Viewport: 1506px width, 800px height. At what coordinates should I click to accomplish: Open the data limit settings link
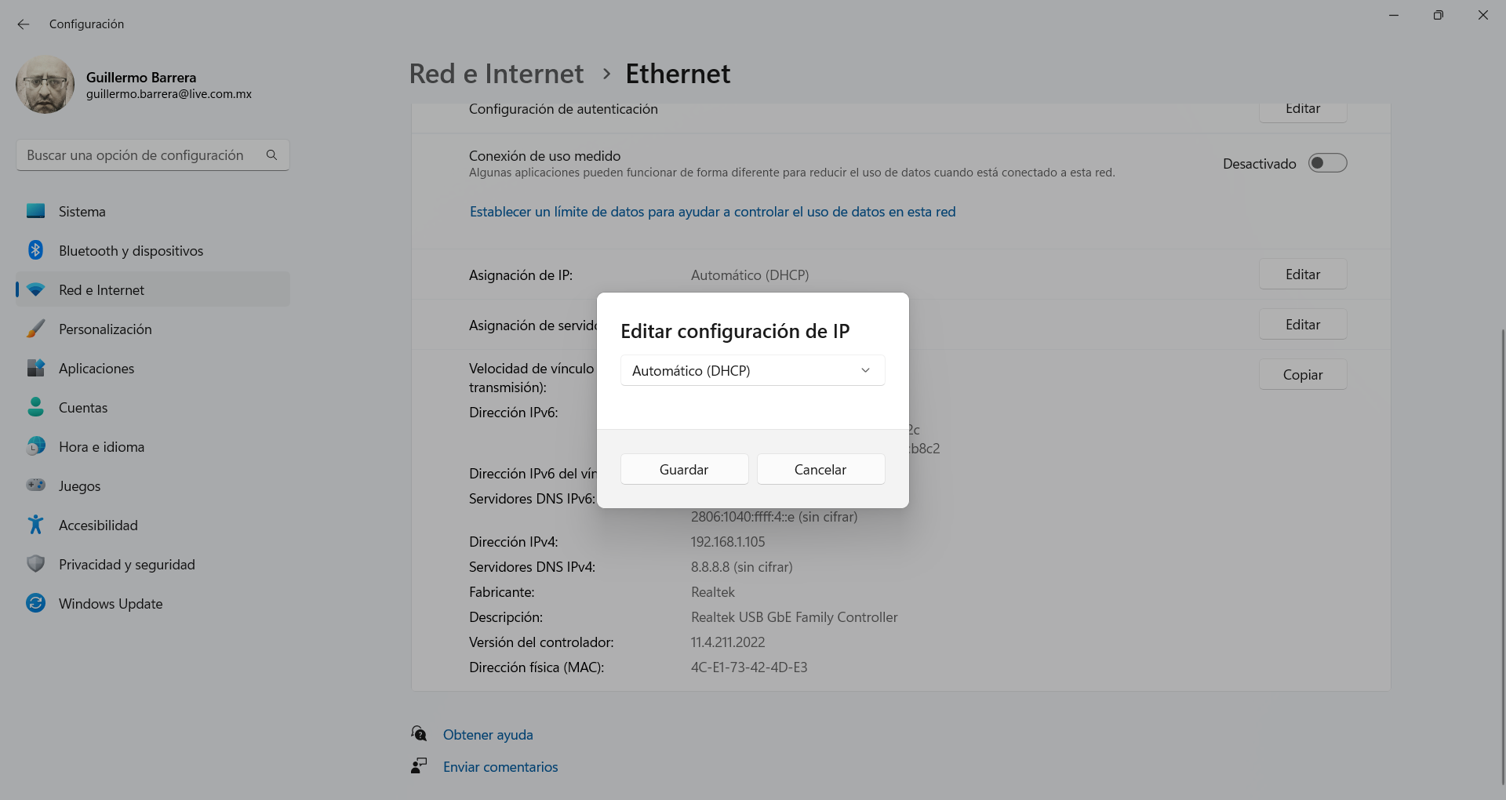[712, 212]
